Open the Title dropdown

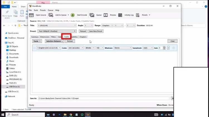57,26
